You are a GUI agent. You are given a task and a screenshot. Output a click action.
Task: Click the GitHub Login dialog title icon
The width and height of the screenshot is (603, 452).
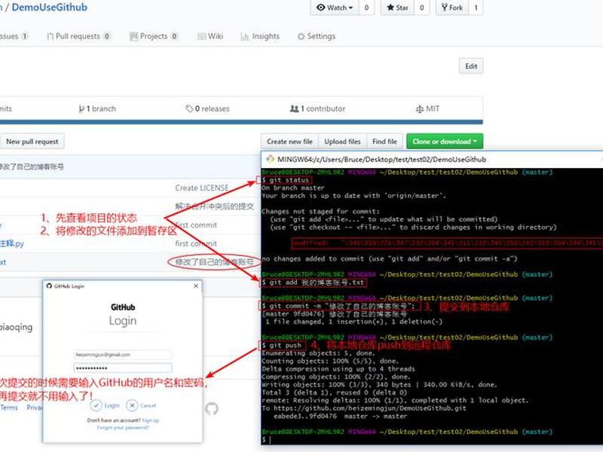(49, 286)
